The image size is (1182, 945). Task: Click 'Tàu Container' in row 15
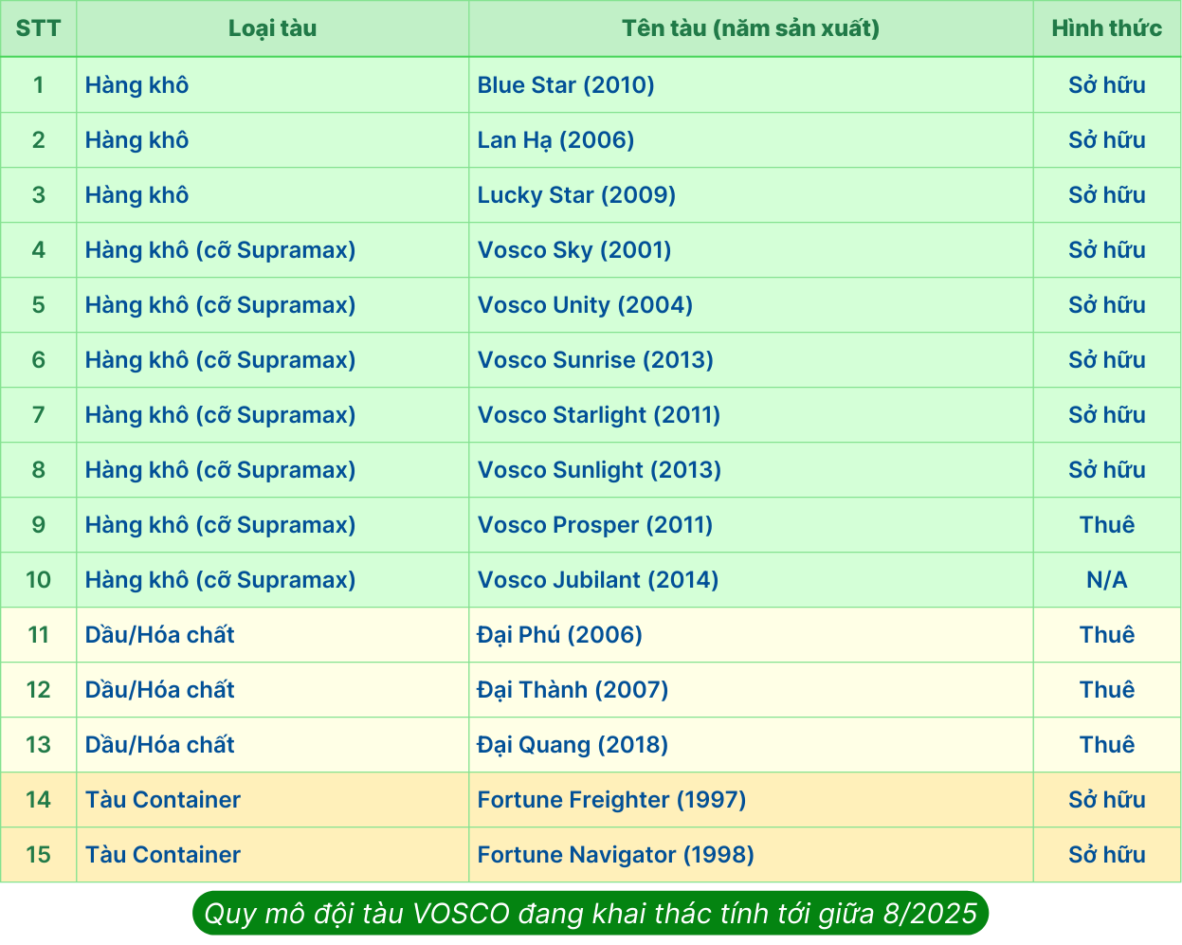click(163, 855)
